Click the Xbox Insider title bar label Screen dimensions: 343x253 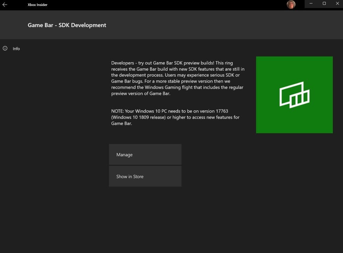tap(37, 4)
